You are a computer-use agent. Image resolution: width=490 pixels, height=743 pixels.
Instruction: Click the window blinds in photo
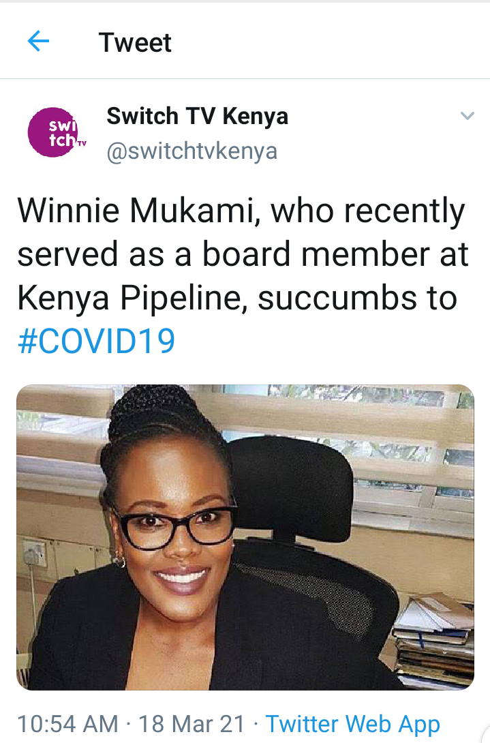coord(382,436)
